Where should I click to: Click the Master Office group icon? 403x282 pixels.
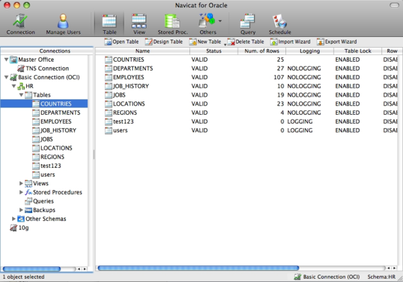13,60
